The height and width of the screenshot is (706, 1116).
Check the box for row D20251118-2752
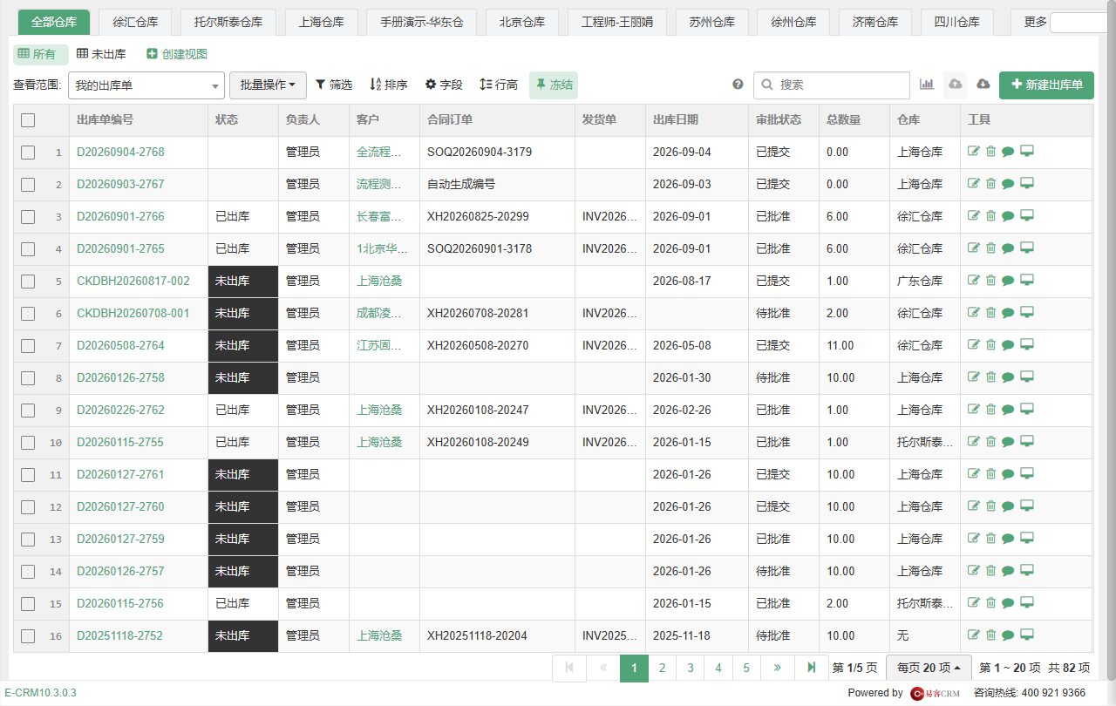28,636
